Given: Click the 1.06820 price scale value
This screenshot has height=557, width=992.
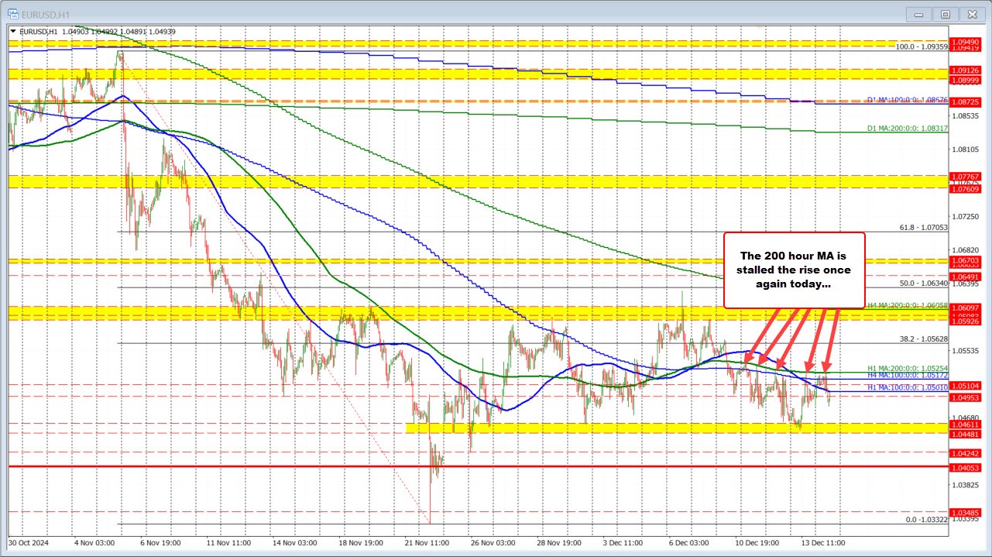Looking at the screenshot, I should pos(966,249).
